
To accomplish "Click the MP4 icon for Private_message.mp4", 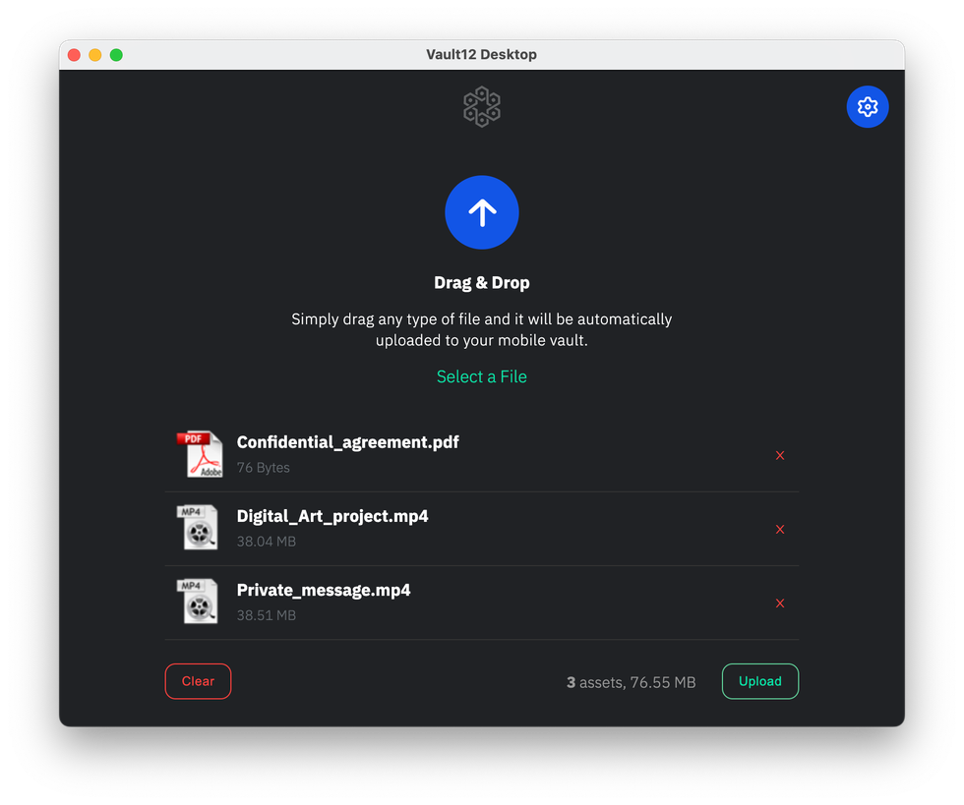I will click(198, 602).
